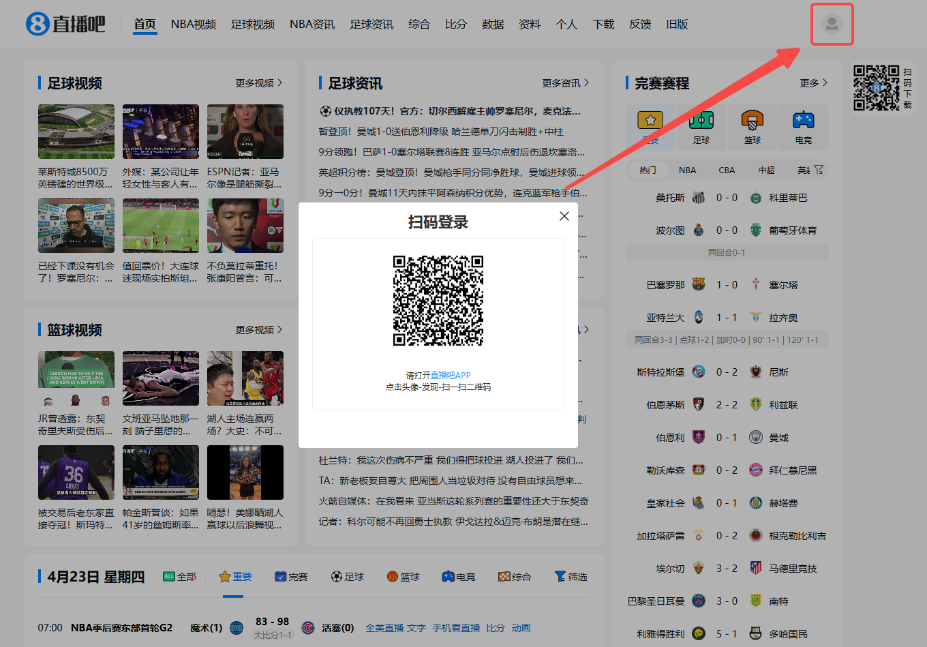This screenshot has height=647, width=927.
Task: Switch to the 全部 schedule tab
Action: tap(180, 577)
